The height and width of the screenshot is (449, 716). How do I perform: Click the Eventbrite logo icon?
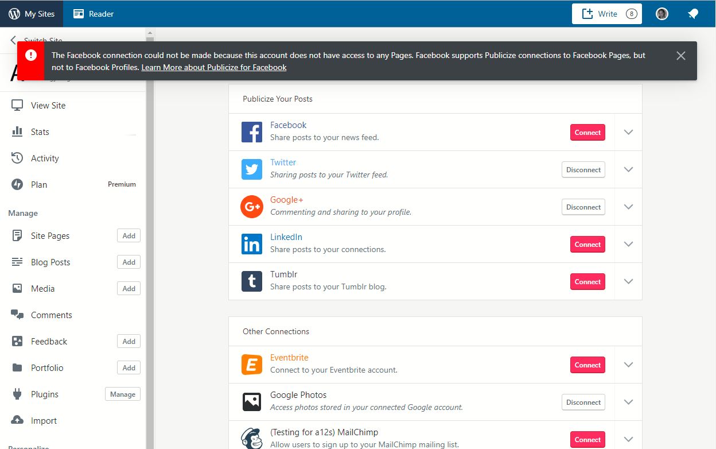252,365
